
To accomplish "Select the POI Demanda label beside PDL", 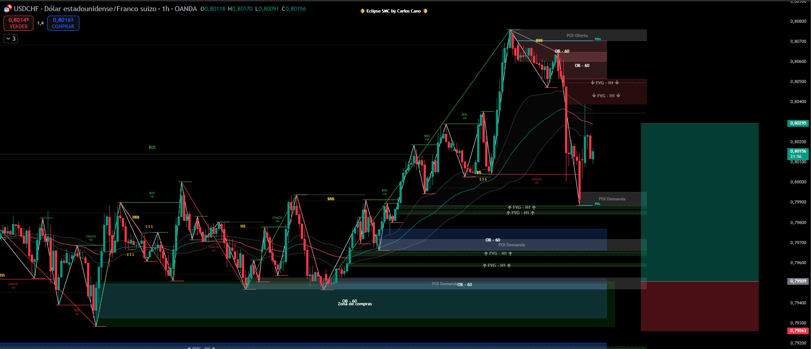I will (612, 199).
